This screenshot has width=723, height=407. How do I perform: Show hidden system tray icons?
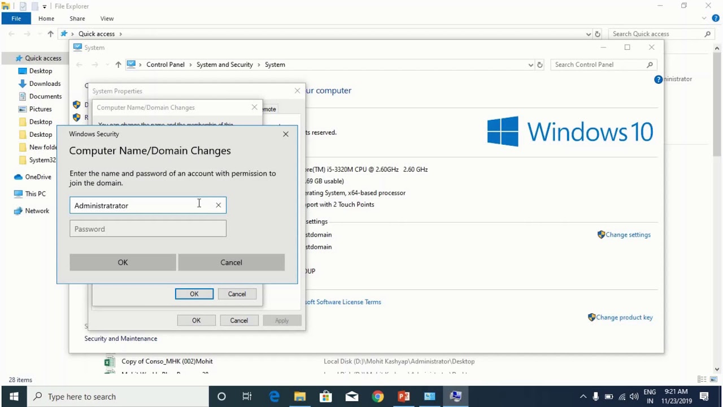(x=583, y=396)
